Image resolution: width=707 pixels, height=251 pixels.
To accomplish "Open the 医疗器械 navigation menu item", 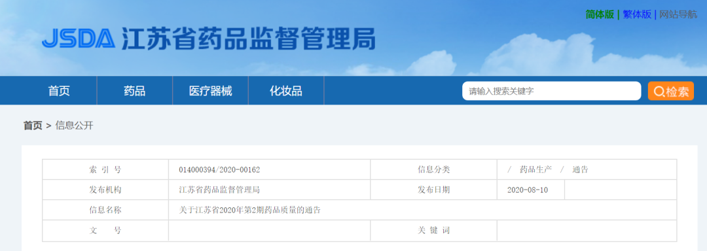I will pyautogui.click(x=211, y=91).
